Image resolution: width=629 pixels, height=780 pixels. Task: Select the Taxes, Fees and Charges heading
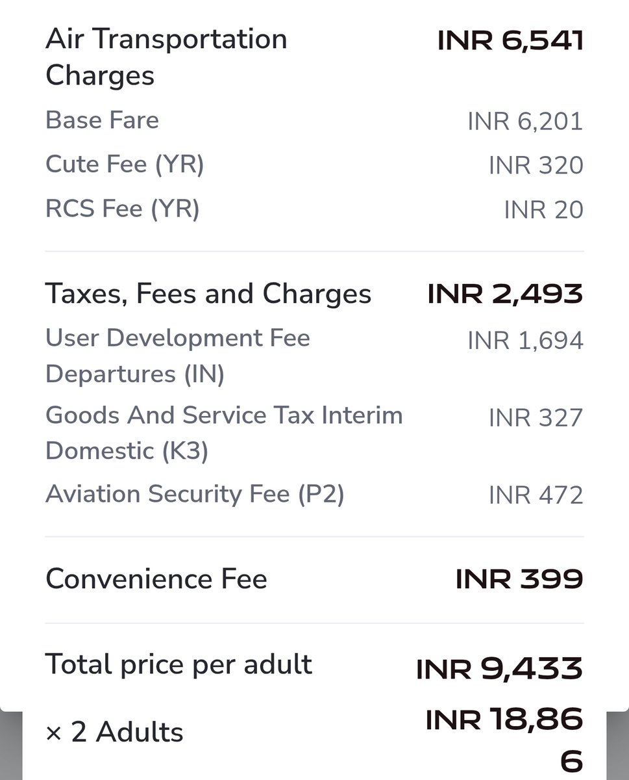click(208, 294)
